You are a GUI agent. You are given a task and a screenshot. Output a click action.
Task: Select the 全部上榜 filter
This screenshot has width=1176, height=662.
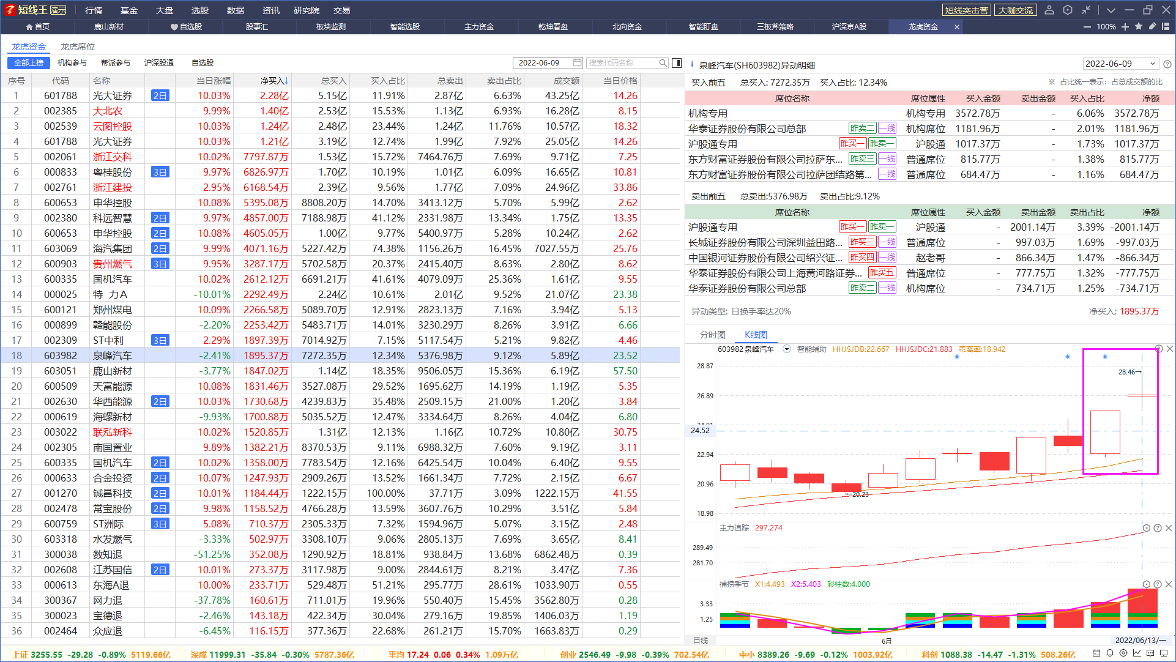pos(29,63)
